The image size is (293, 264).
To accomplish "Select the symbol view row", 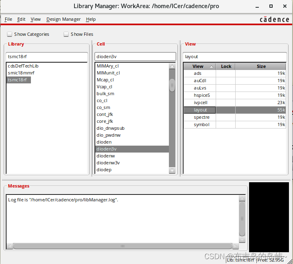I will [201, 124].
